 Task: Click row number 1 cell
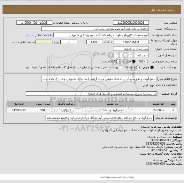point(173,110)
